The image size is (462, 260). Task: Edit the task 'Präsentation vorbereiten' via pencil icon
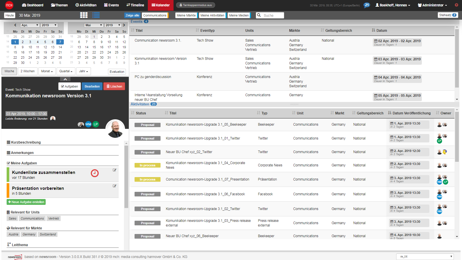tap(114, 186)
